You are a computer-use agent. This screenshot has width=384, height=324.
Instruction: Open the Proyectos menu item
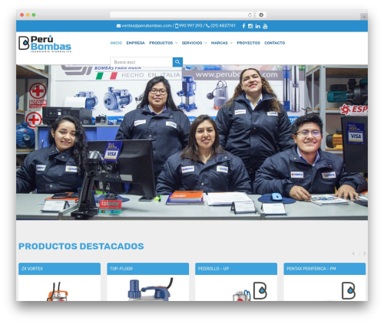pos(248,43)
